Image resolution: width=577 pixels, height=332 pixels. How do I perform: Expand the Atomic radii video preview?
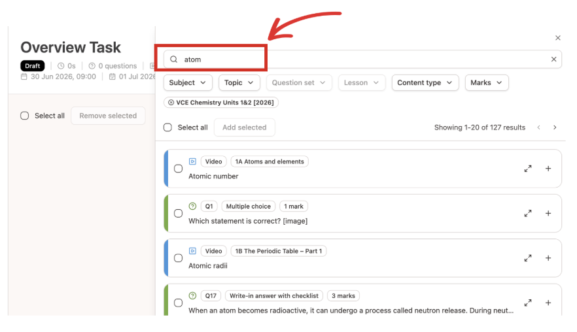tap(528, 258)
